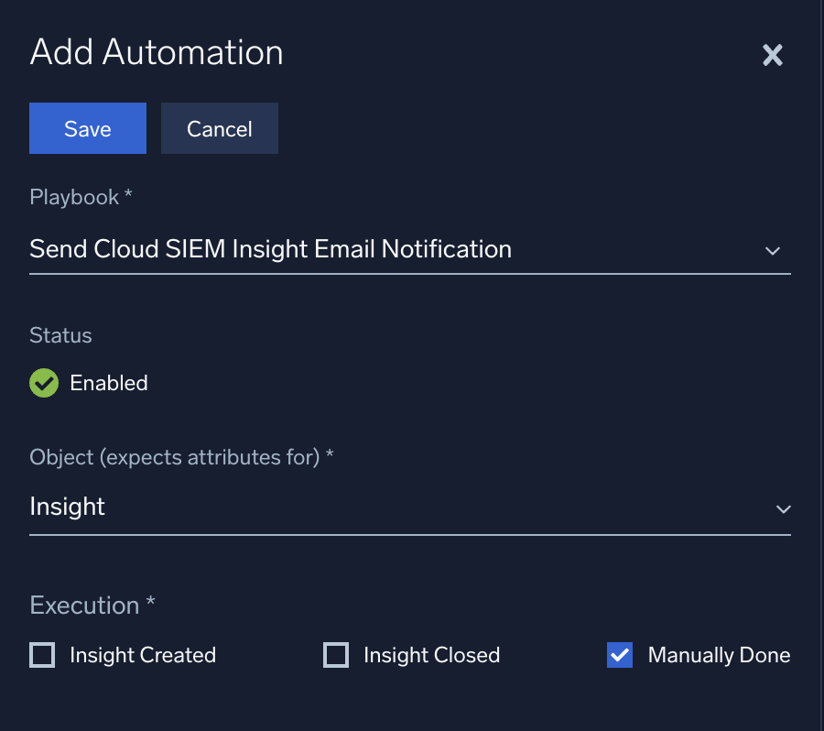824x731 pixels.
Task: Open the Playbook selection dropdown
Action: [410, 249]
